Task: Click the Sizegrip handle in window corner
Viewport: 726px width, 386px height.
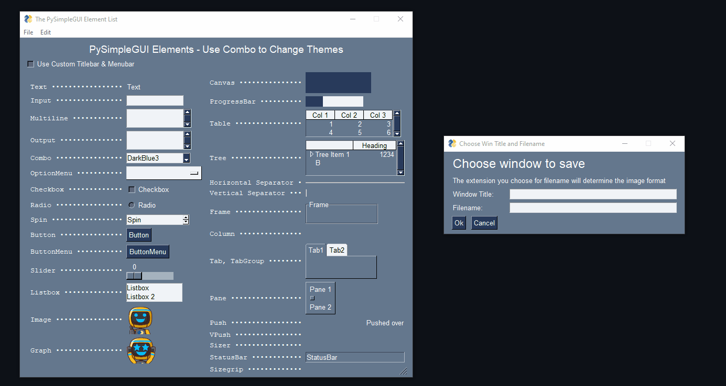Action: pos(403,371)
